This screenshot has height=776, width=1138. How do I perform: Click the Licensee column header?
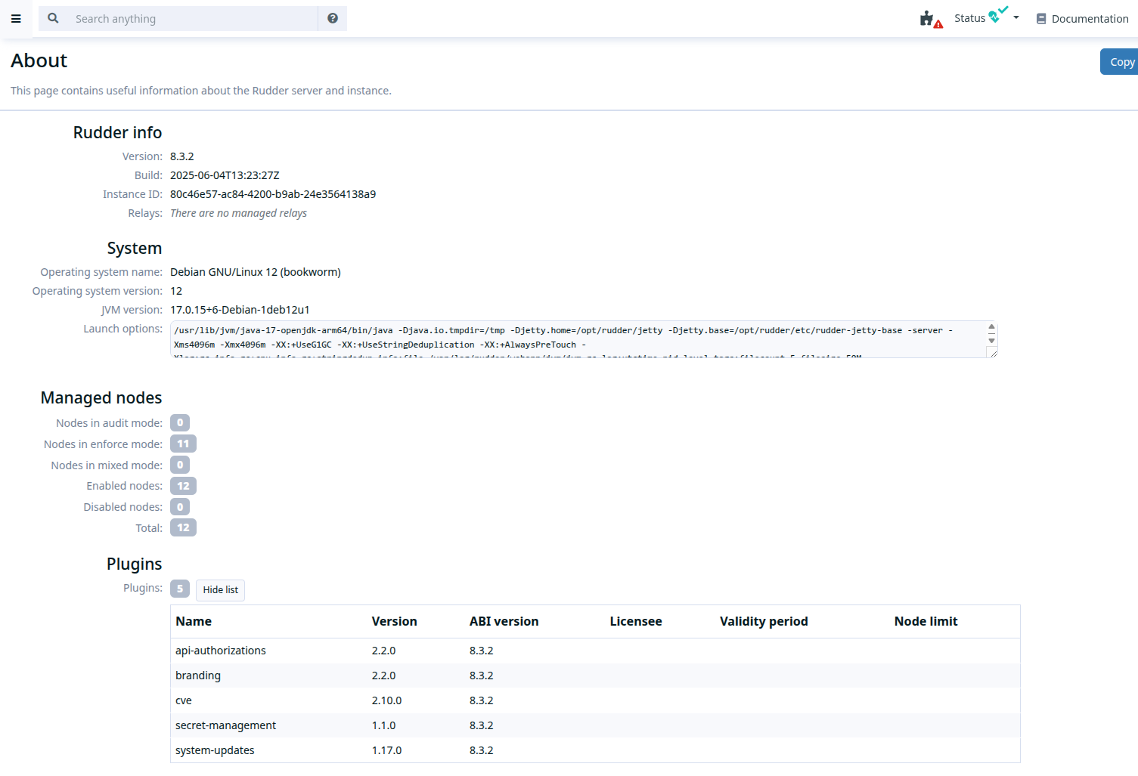point(636,621)
